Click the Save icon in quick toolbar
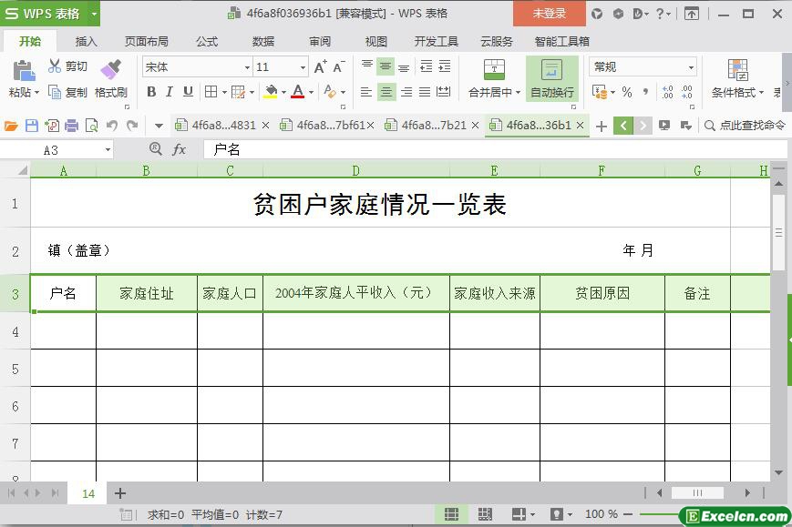 (32, 126)
